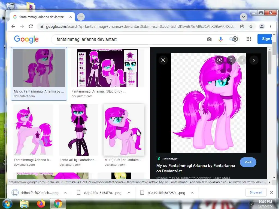Click 'MLP ) Gift For Fantaim...' caption text
Viewport: 279px width, 209px height.
pos(123,160)
